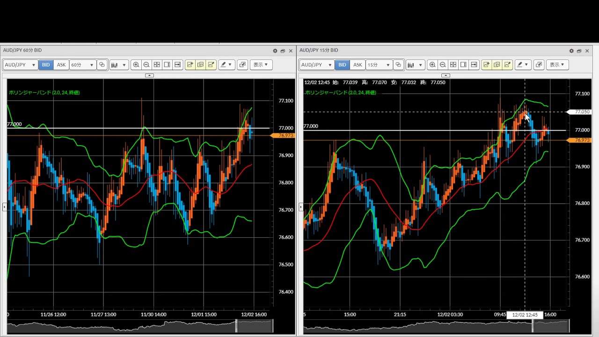Image resolution: width=599 pixels, height=337 pixels.
Task: Click ボリンジャーバンド indicator label in 15分 chart
Action: pyautogui.click(x=341, y=93)
